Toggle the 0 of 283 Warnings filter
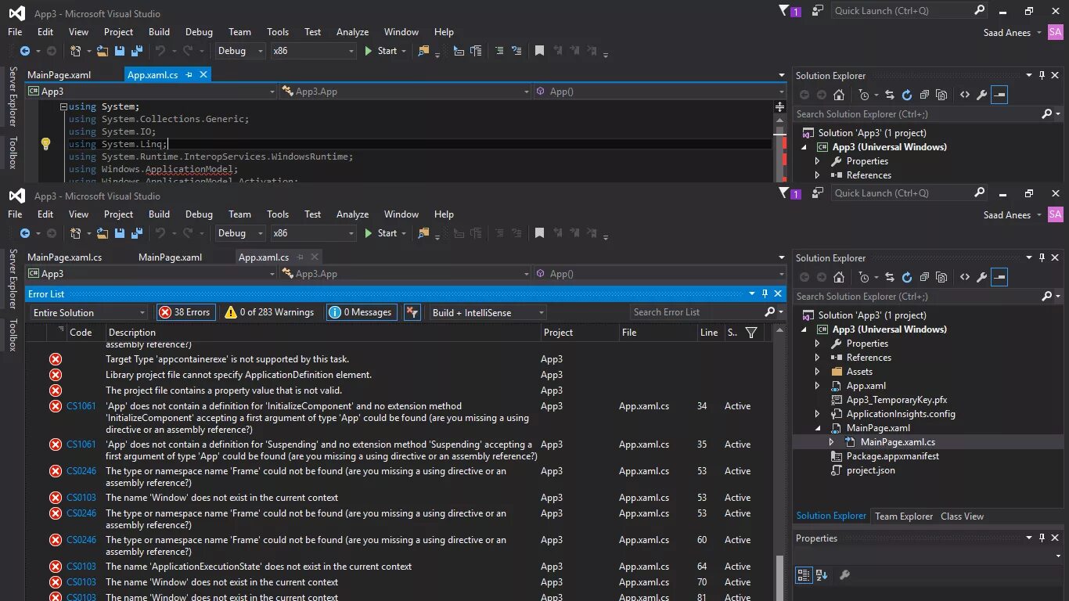Screen dimensions: 1069x601 point(269,312)
